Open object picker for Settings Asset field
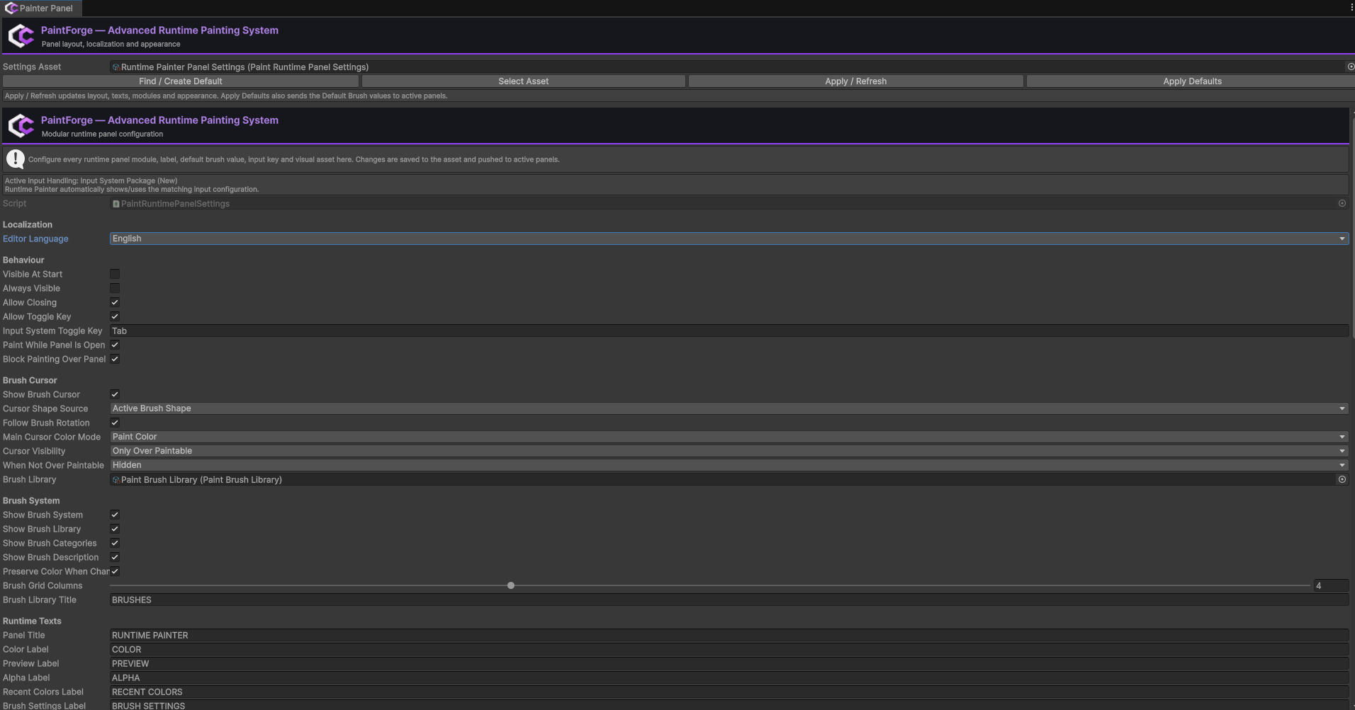Image resolution: width=1355 pixels, height=710 pixels. click(x=1350, y=67)
